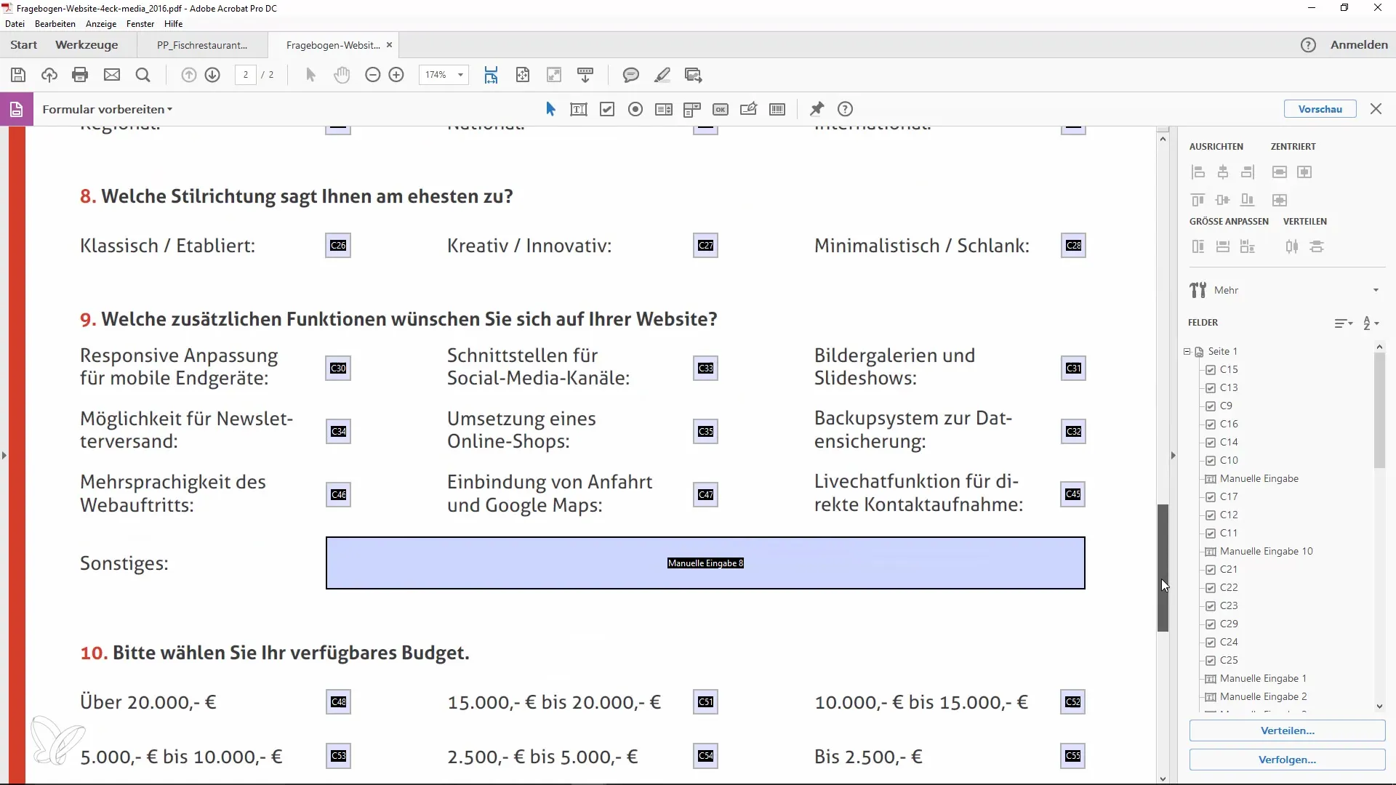Click the document vertical scrollbar thumb
This screenshot has height=785, width=1396.
click(1163, 568)
